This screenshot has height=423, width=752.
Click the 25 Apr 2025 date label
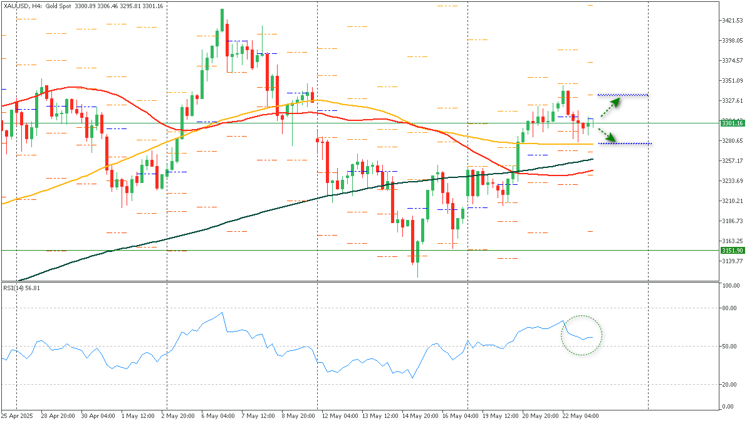point(17,415)
